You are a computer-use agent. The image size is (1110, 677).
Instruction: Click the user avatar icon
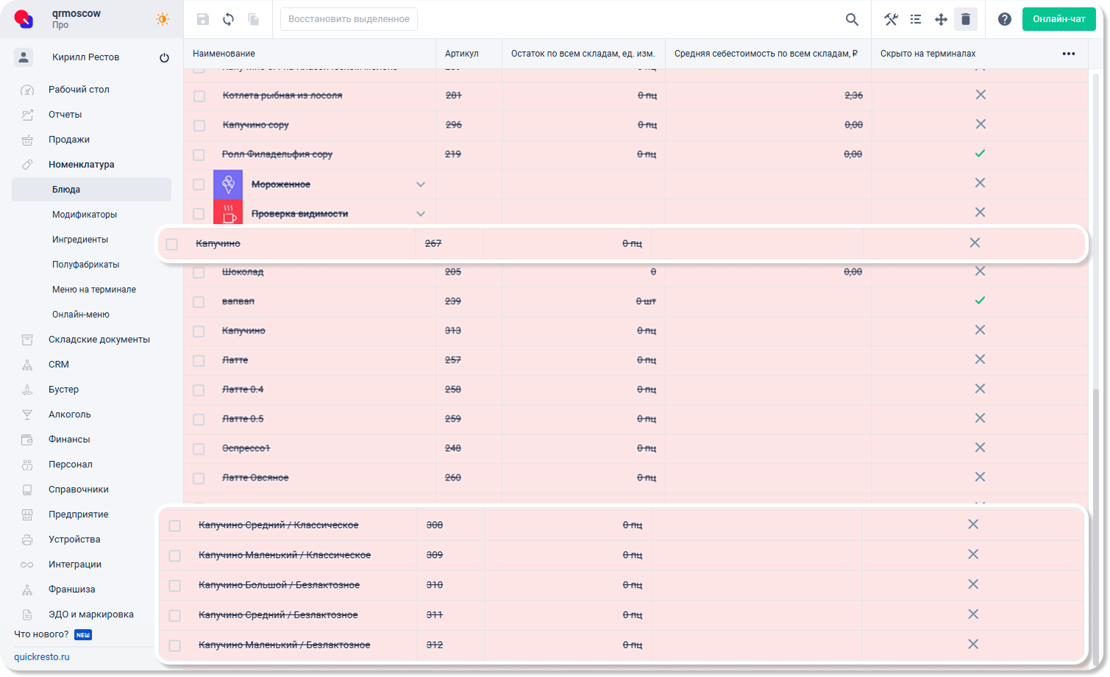pyautogui.click(x=24, y=57)
